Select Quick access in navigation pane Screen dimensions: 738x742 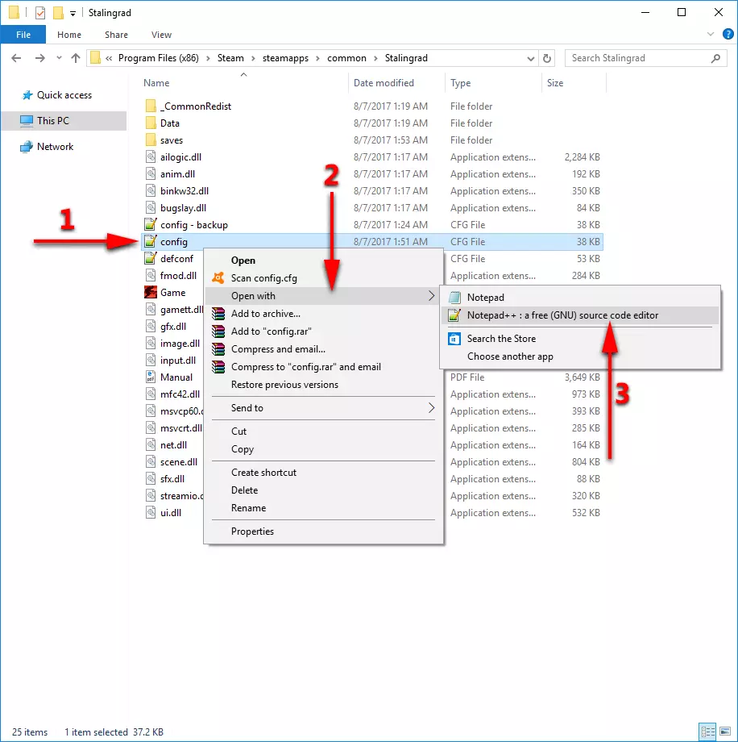[64, 95]
